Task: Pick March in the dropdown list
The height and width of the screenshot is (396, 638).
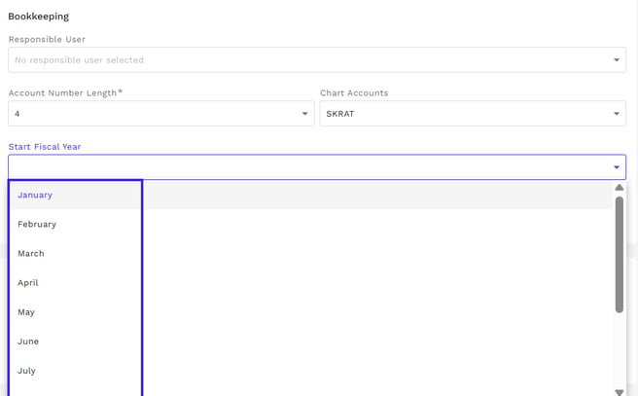Action: pyautogui.click(x=31, y=253)
